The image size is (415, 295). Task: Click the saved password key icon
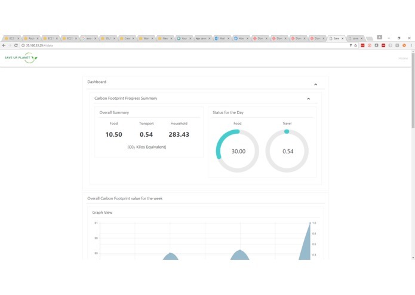(351, 45)
